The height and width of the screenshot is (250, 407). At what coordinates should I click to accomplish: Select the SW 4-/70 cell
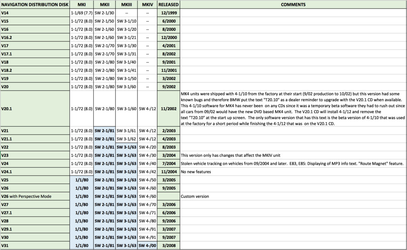coord(147,205)
